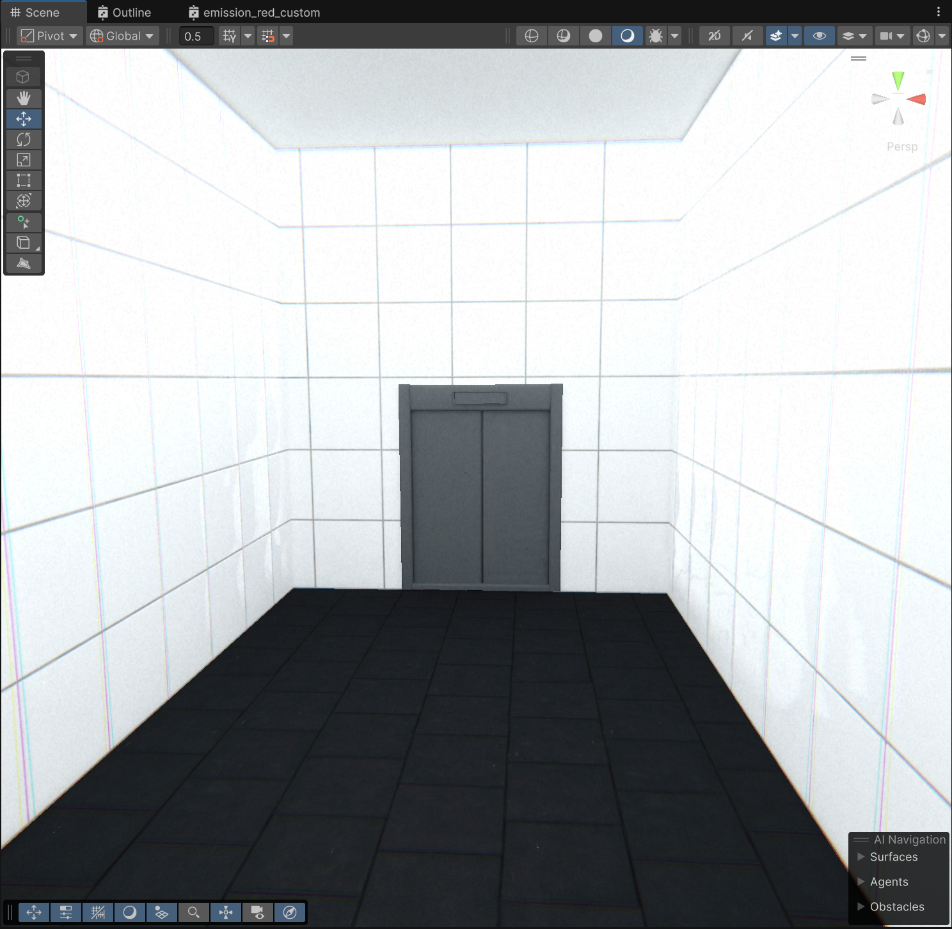The image size is (952, 929).
Task: Switch to Wireframe draw mode
Action: tap(532, 36)
